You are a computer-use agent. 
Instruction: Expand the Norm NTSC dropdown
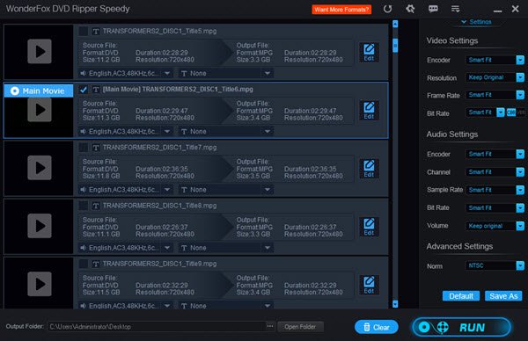[x=495, y=265]
